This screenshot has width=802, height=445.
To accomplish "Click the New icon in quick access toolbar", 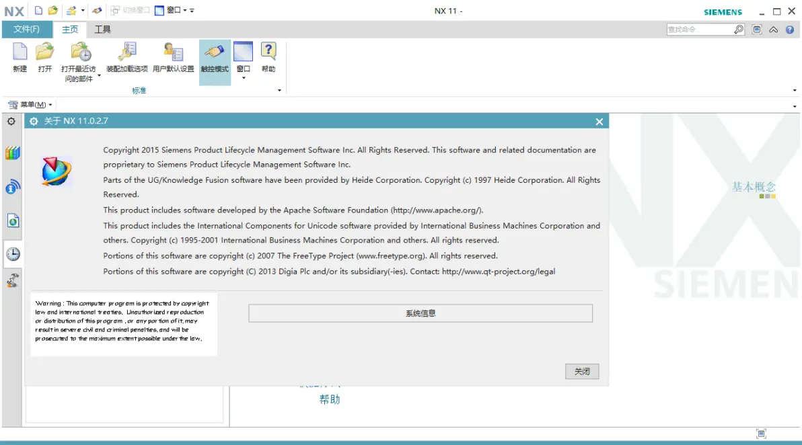I will pyautogui.click(x=38, y=10).
